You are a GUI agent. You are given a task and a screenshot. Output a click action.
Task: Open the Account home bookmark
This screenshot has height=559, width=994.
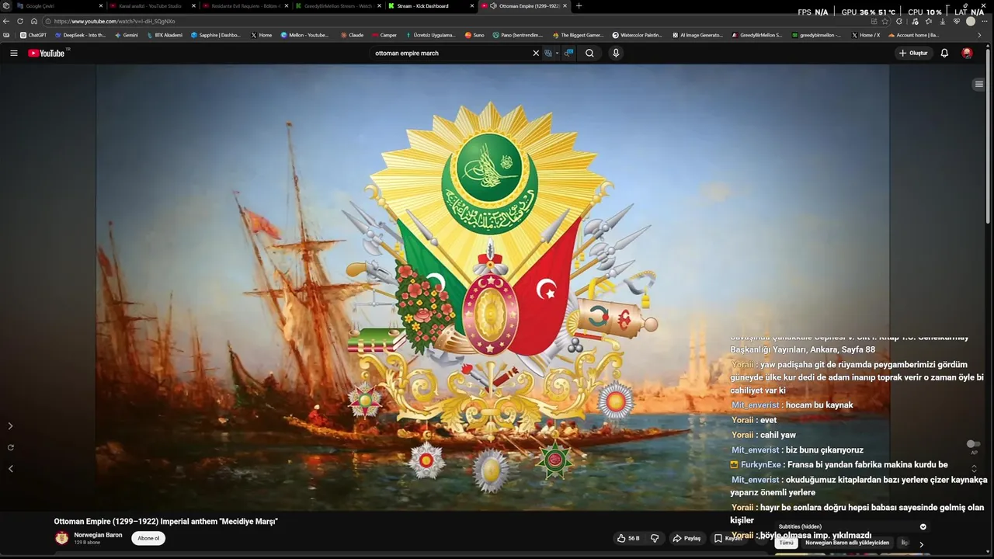pos(913,35)
